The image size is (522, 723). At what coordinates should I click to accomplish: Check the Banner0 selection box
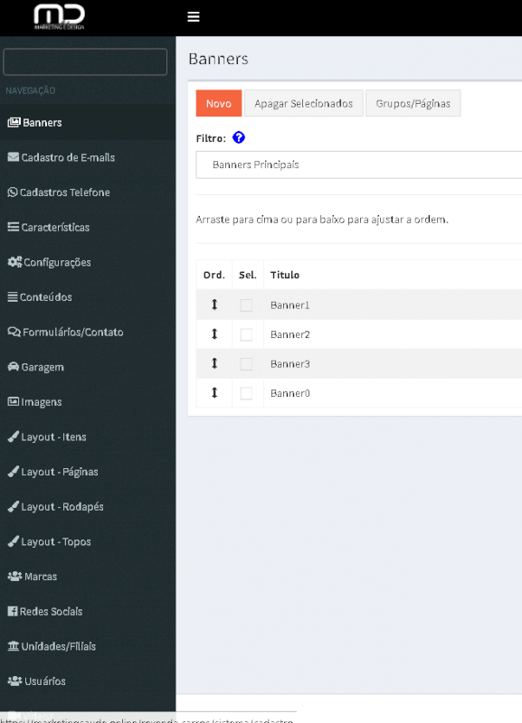pyautogui.click(x=246, y=393)
